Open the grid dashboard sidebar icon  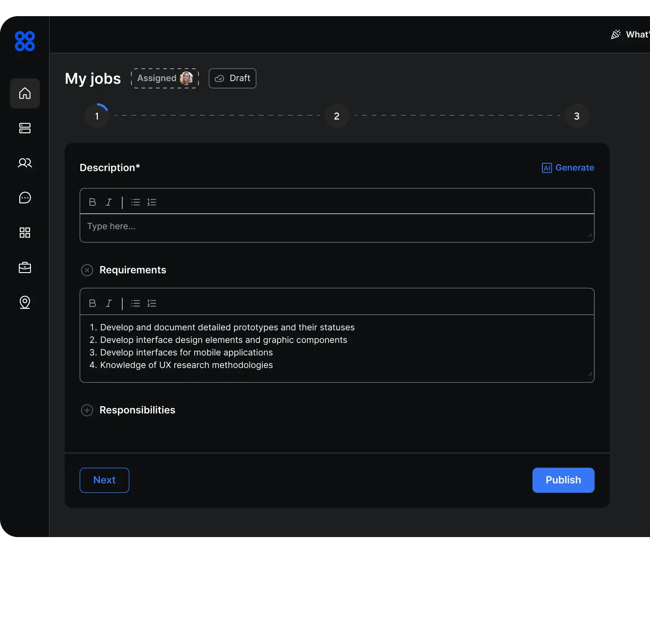click(x=25, y=233)
